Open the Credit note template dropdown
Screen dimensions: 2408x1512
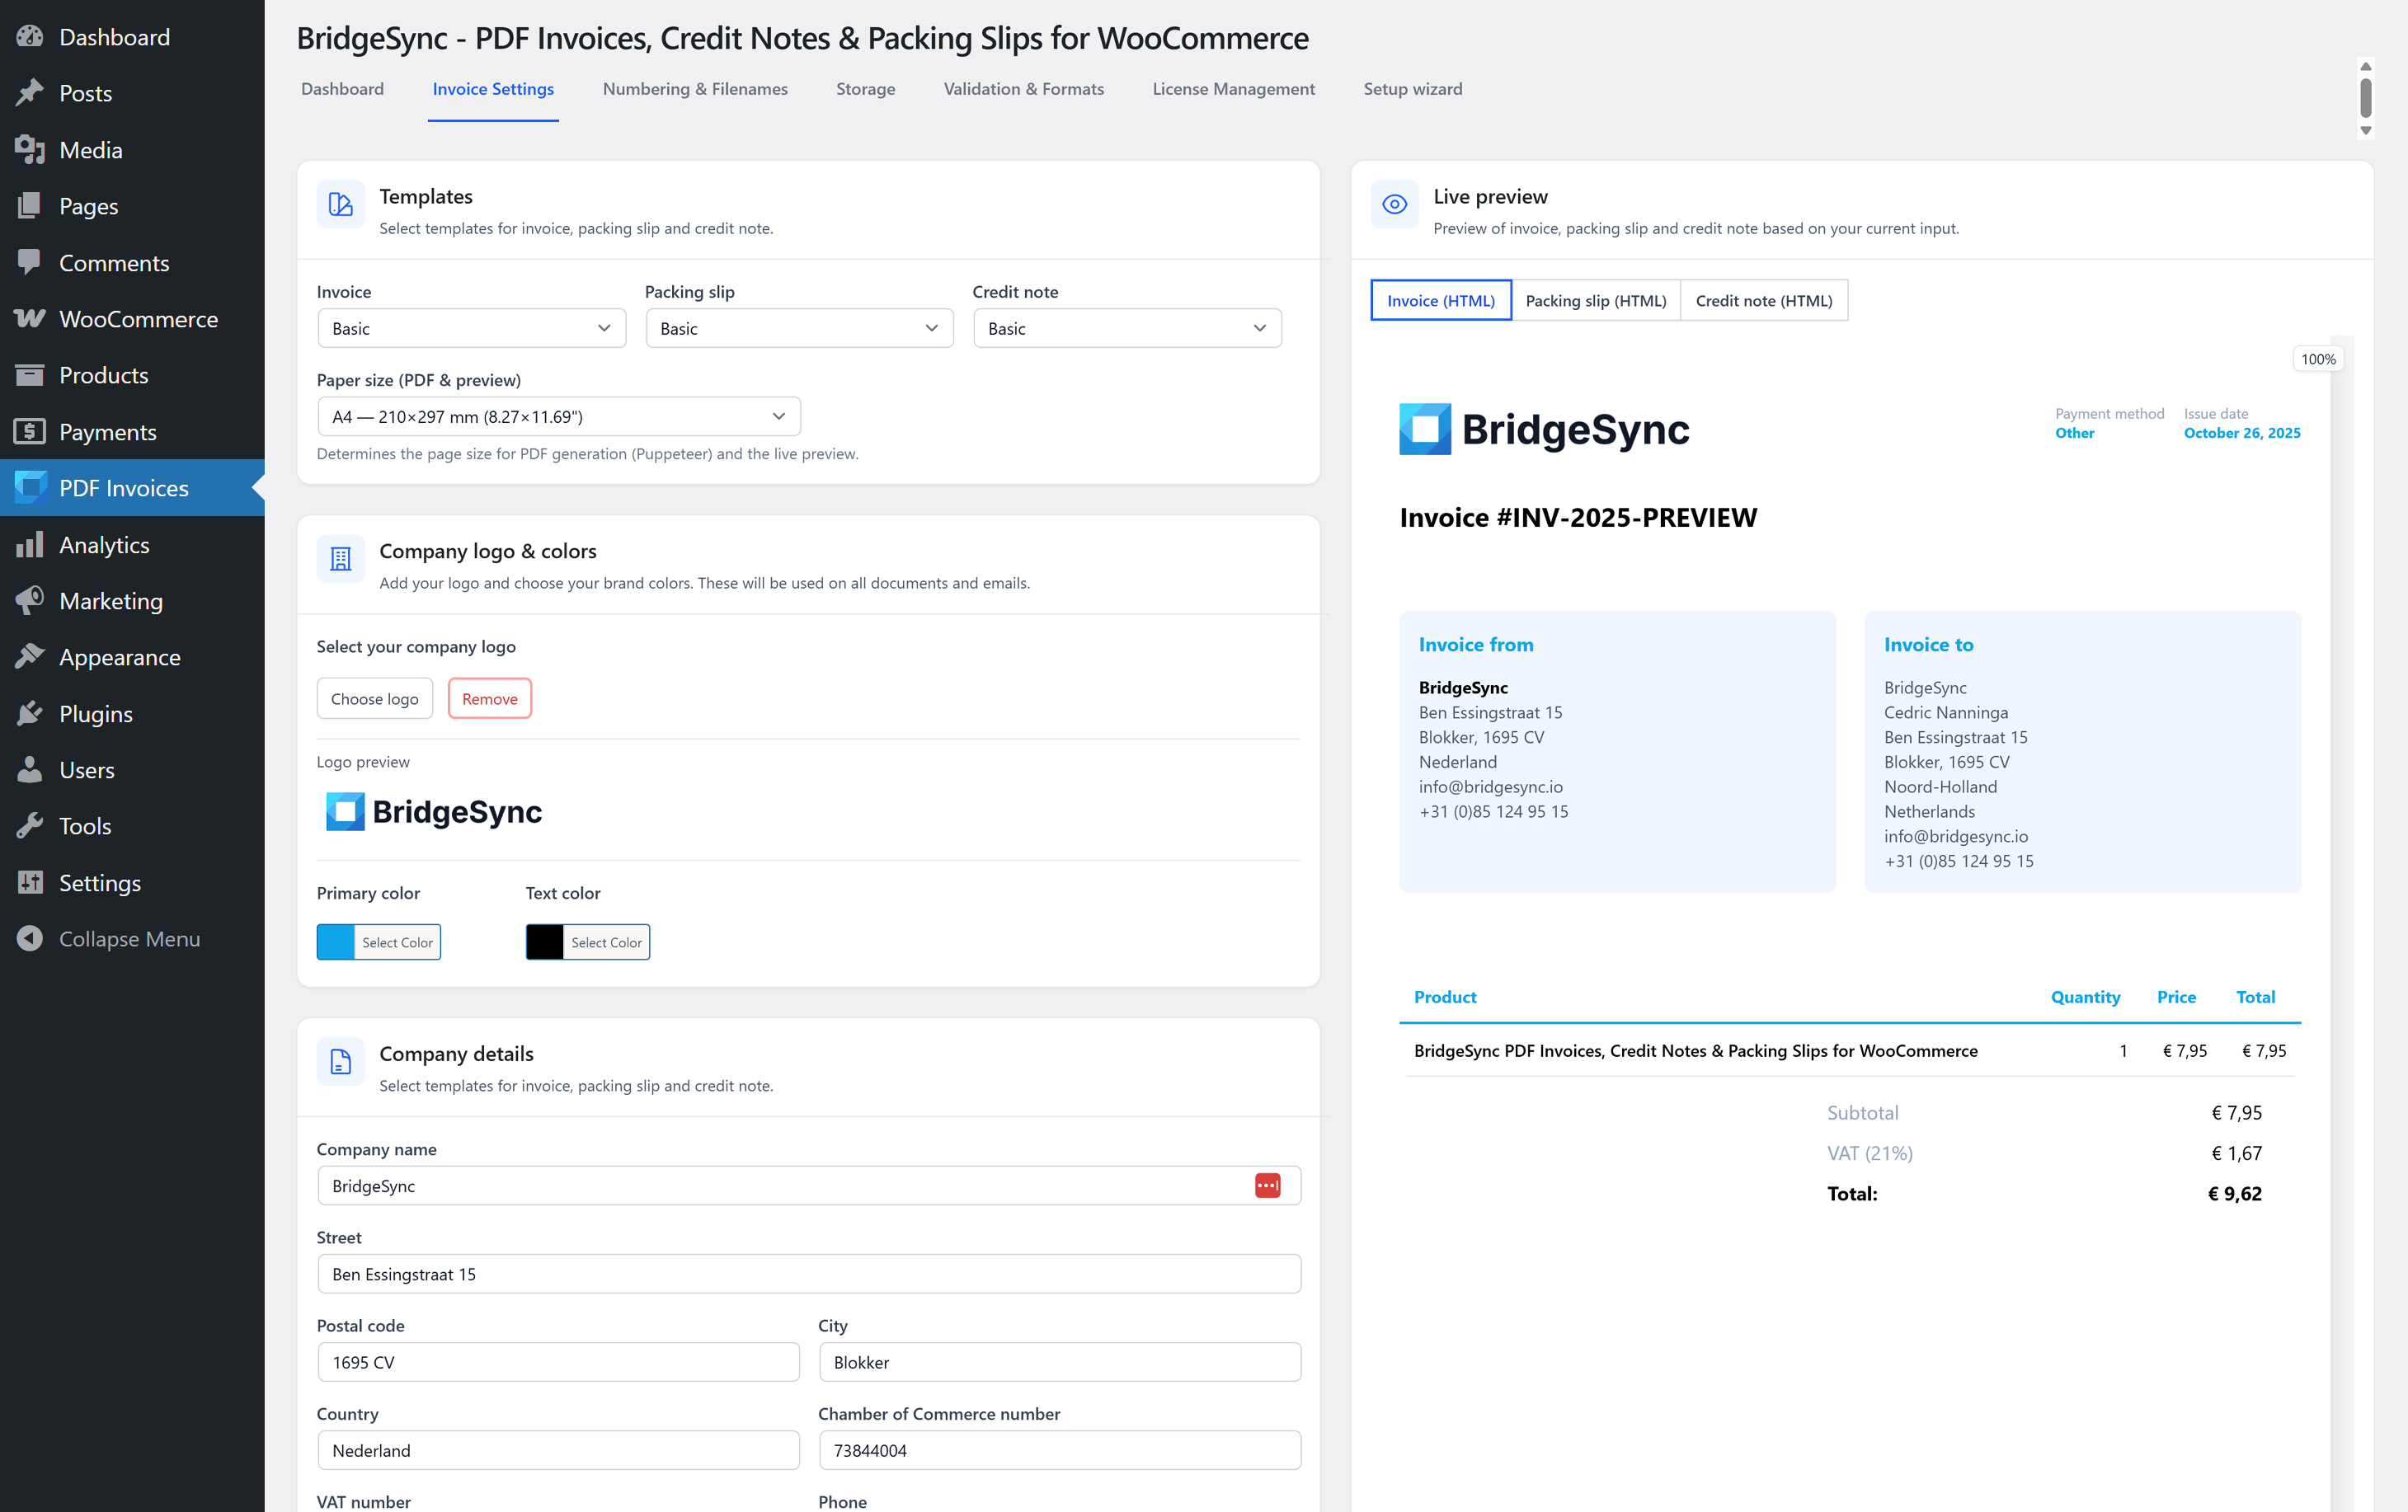click(x=1126, y=329)
